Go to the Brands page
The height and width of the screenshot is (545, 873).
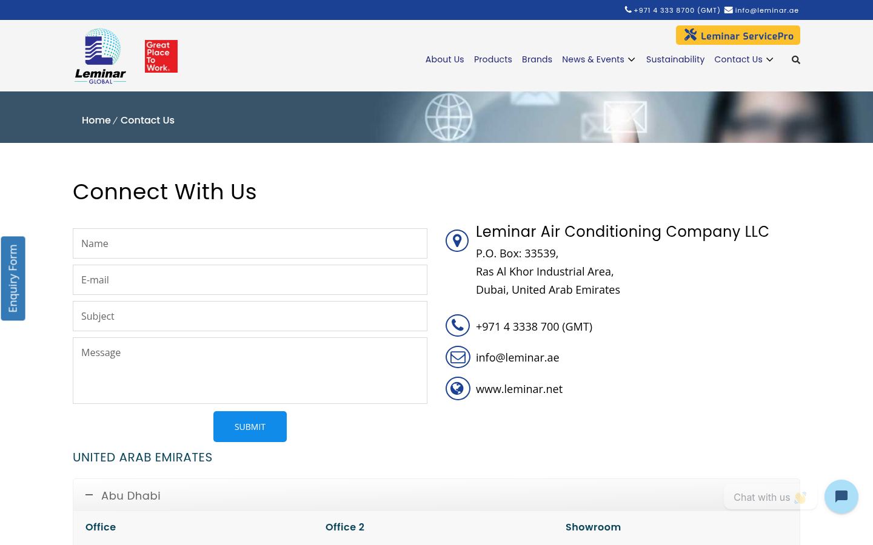[537, 59]
